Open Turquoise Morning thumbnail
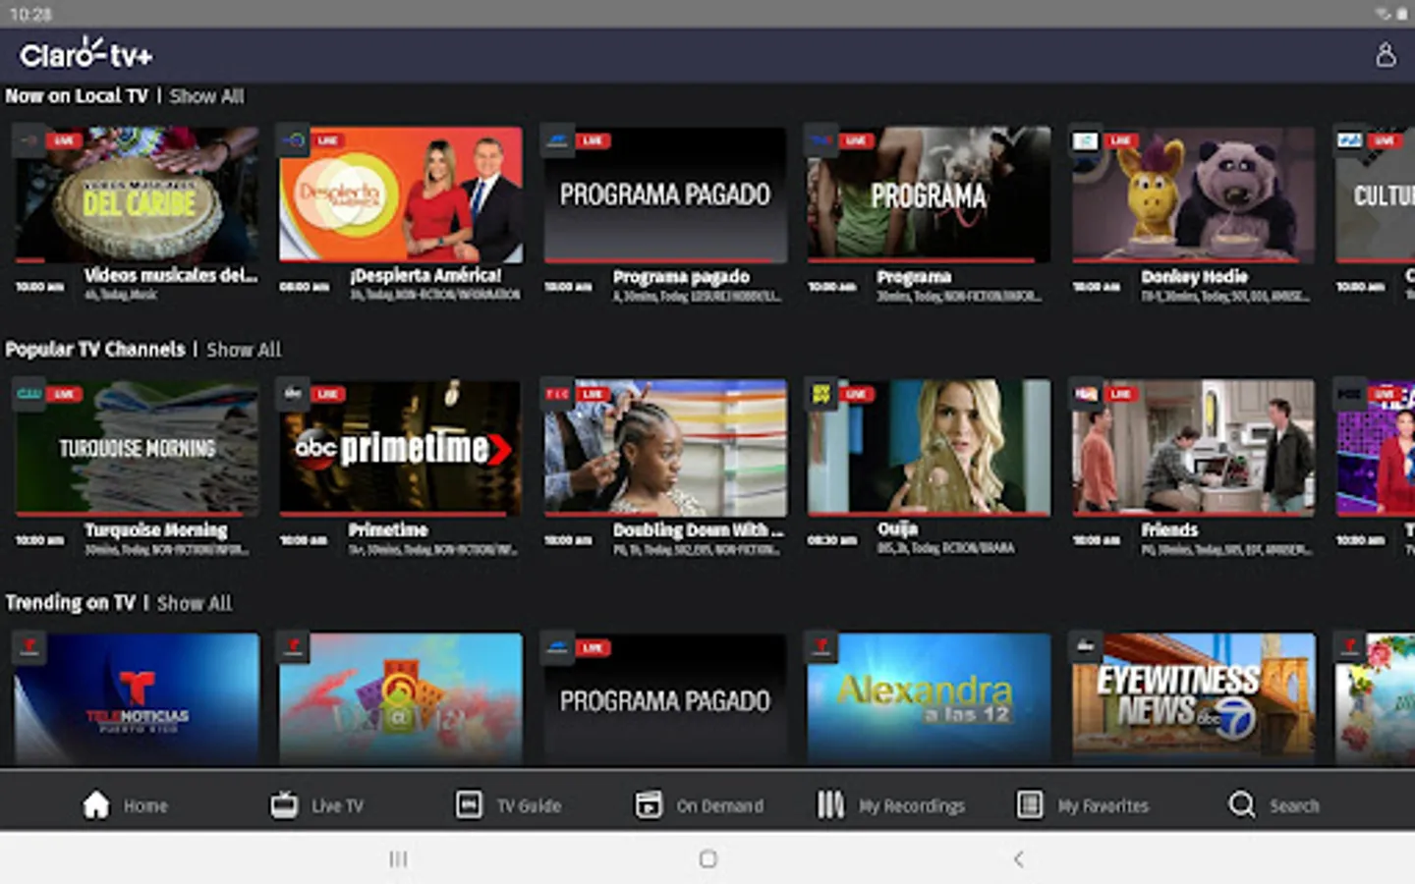The image size is (1415, 884). 137,446
